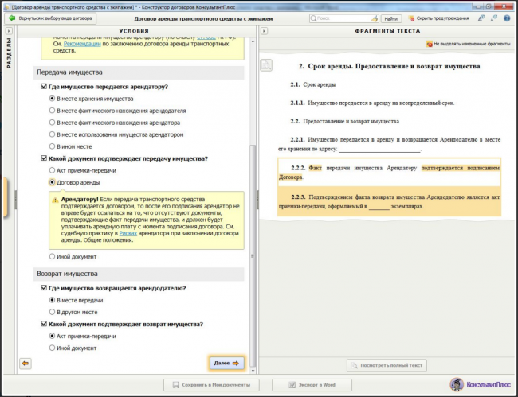Click the warning triangle icon
Screen dimensions: 518x397
coord(55,200)
